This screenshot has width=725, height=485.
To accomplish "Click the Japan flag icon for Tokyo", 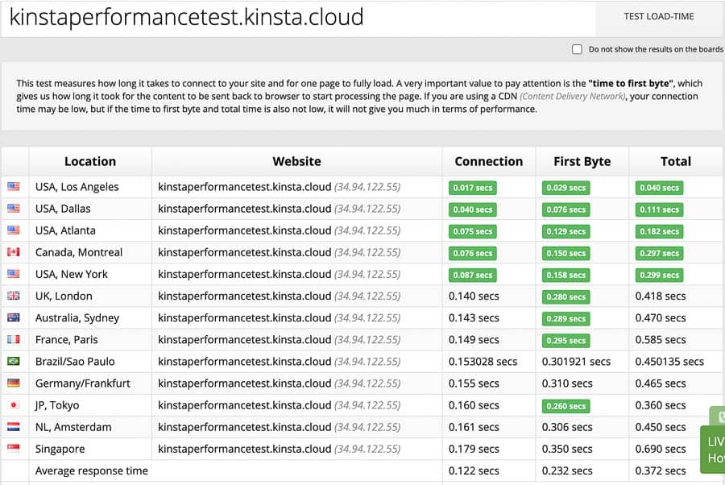I will tap(14, 405).
